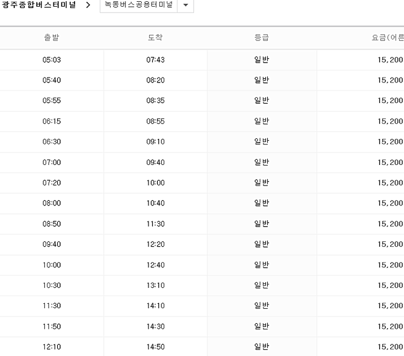404x356 pixels.
Task: Click the right chevron after 광주종합버스터미널
Action: click(88, 5)
